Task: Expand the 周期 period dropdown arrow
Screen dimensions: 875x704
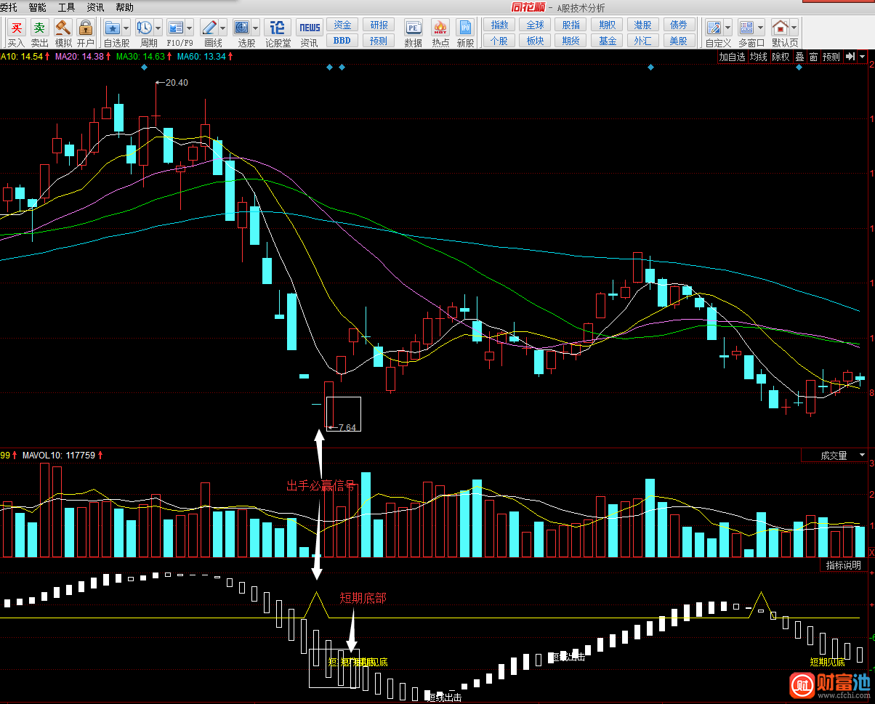Action: click(158, 28)
